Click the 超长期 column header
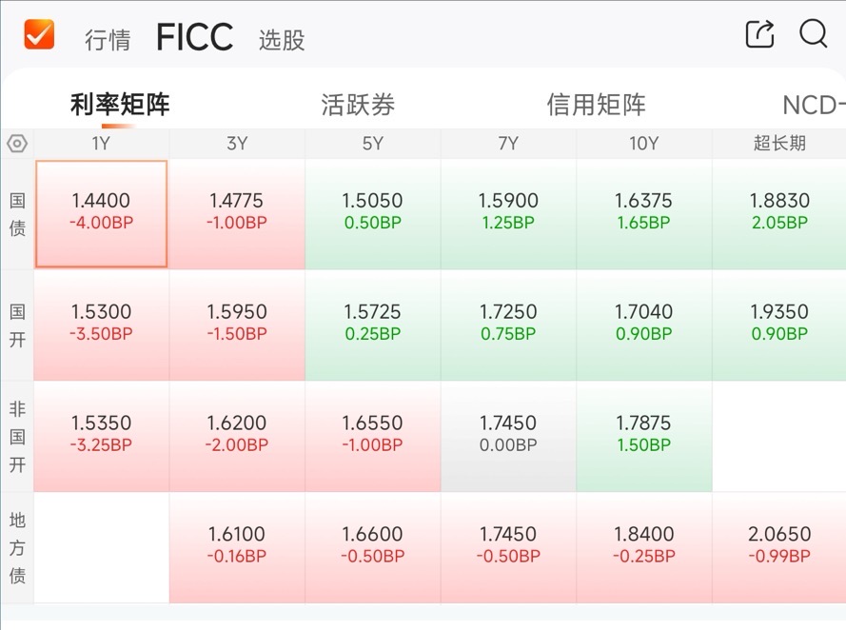 point(779,144)
